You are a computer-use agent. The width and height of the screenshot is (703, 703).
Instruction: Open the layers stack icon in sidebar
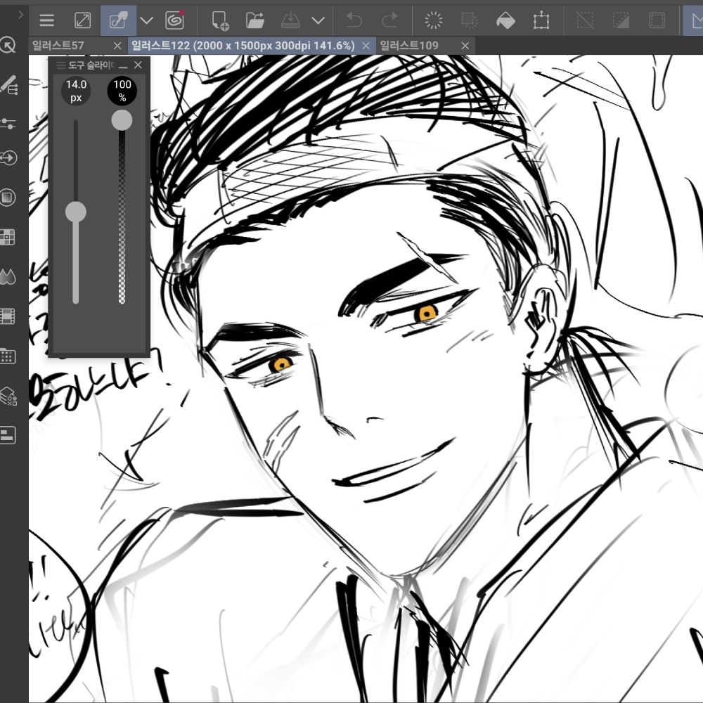point(8,396)
